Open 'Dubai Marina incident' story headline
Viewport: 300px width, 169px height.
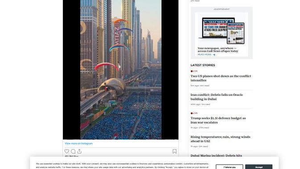[x=216, y=156]
